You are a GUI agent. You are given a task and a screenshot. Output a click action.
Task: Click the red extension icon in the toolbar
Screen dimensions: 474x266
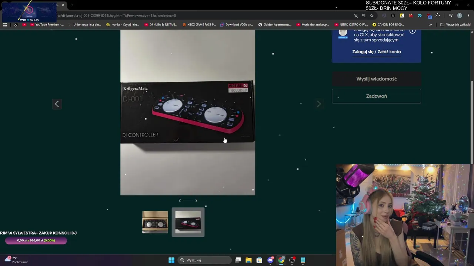tap(411, 16)
